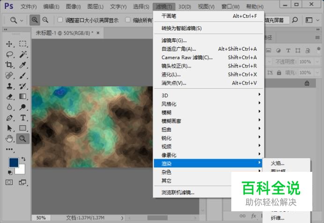This screenshot has width=324, height=223.
Task: Toggle Quick Mask mode
Action: [9, 182]
